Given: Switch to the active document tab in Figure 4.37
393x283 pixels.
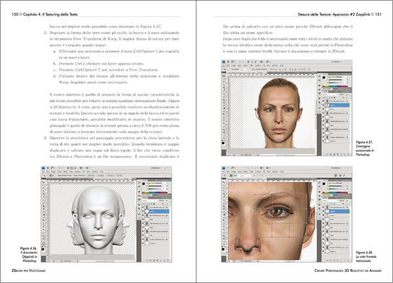Looking at the screenshot, I should [247, 73].
